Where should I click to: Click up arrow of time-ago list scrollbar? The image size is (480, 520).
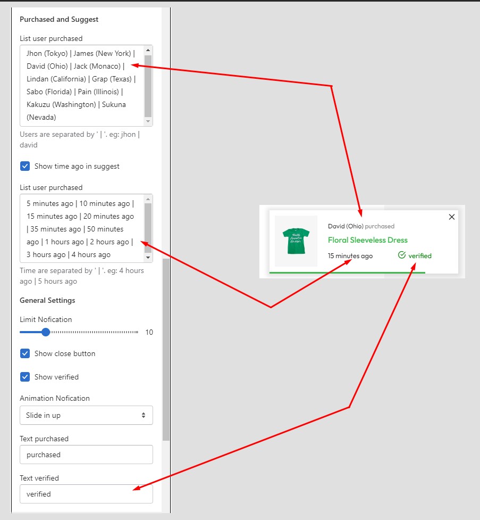pos(148,199)
